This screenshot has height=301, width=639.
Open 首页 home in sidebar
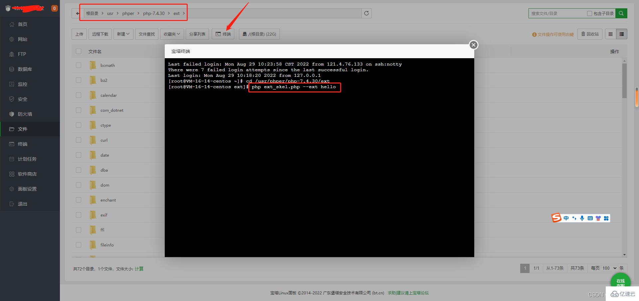23,24
